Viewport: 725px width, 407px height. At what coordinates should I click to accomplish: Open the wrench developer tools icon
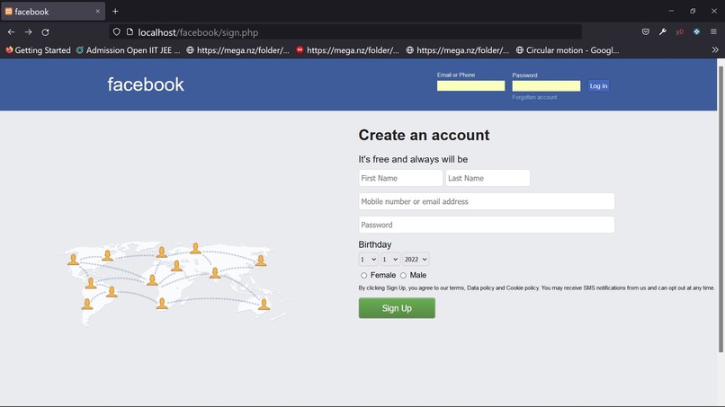663,31
